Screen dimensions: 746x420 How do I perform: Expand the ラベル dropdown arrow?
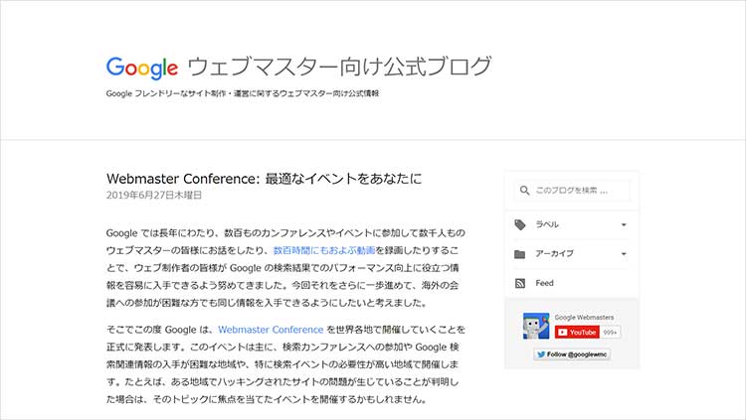click(x=624, y=224)
